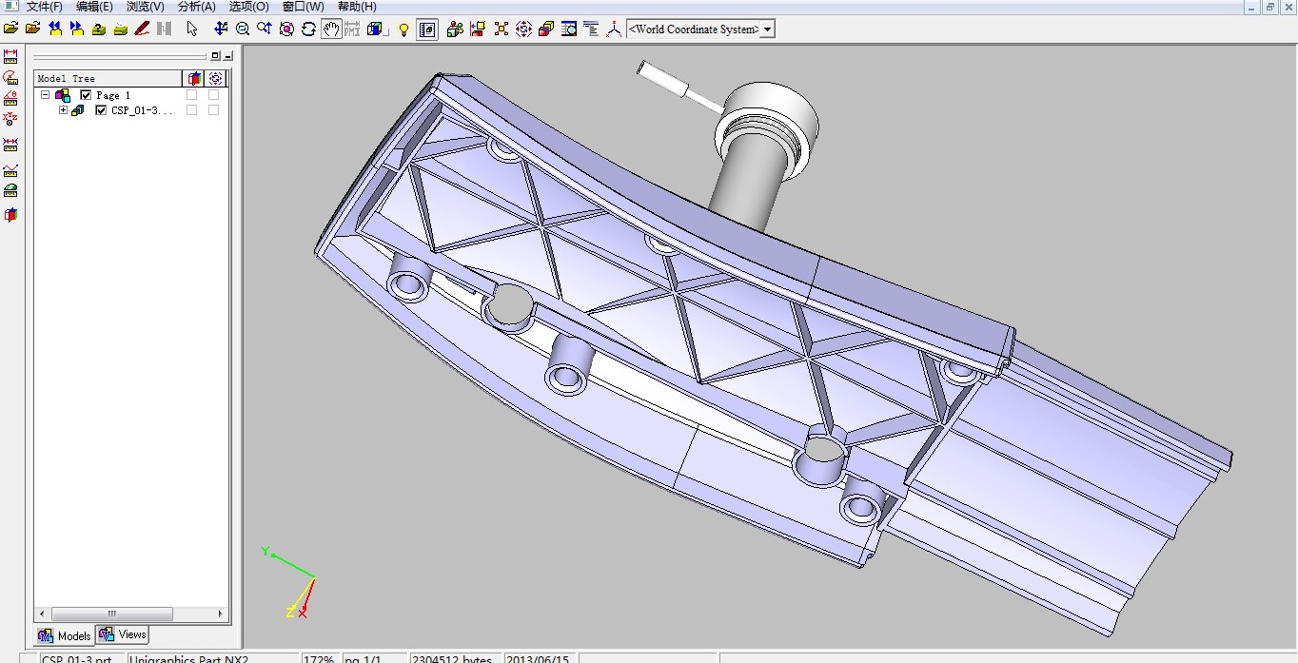Click the 2304512 bytes status field
The image size is (1298, 663).
454,658
